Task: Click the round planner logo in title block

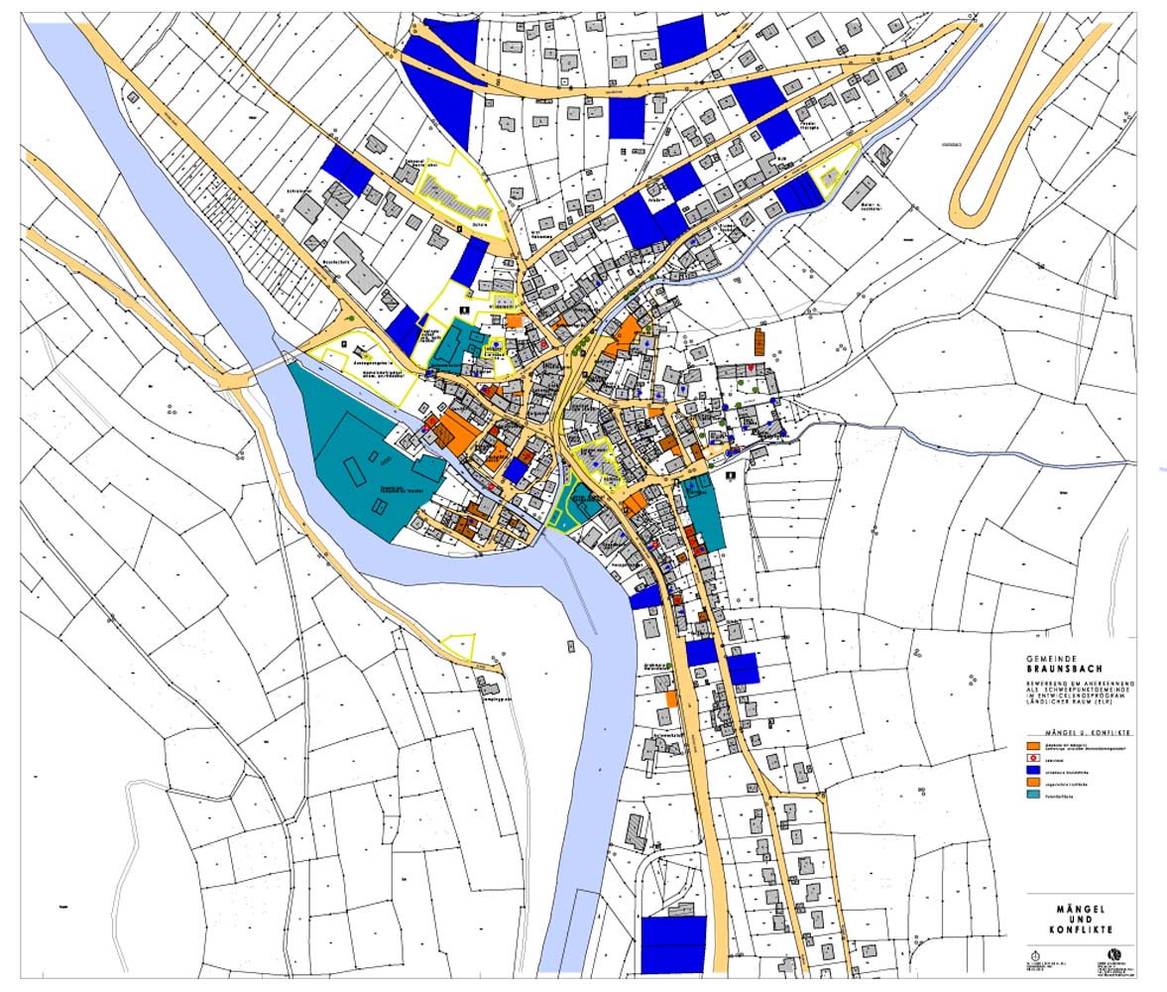Action: pos(1113,954)
